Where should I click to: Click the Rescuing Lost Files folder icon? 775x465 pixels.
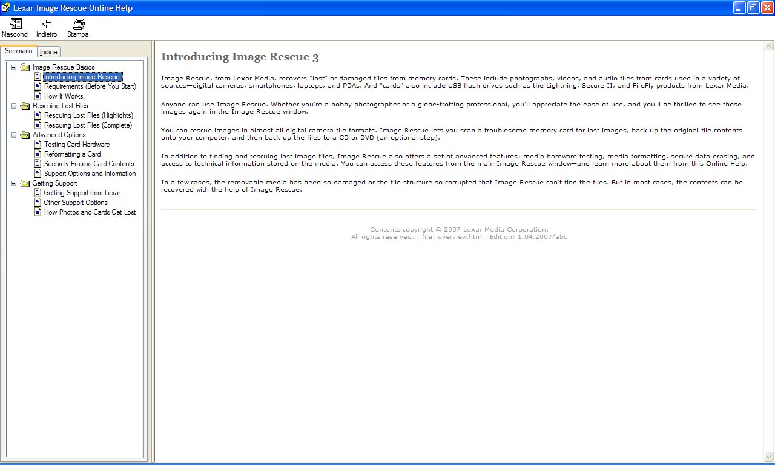(25, 106)
